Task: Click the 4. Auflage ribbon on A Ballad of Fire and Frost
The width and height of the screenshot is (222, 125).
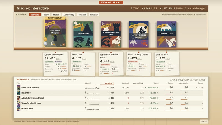Action: point(106,26)
